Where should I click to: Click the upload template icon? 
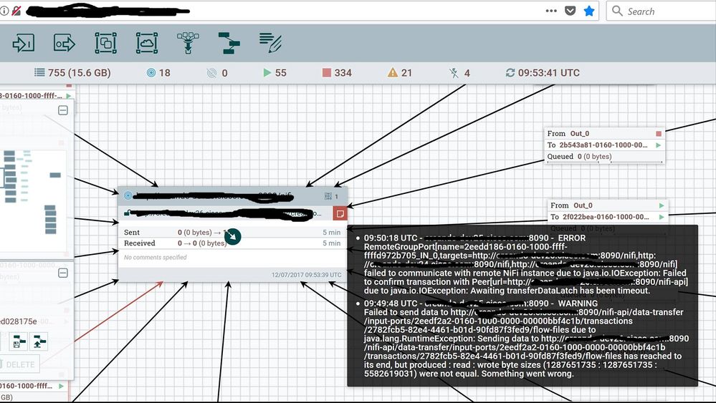[39, 341]
